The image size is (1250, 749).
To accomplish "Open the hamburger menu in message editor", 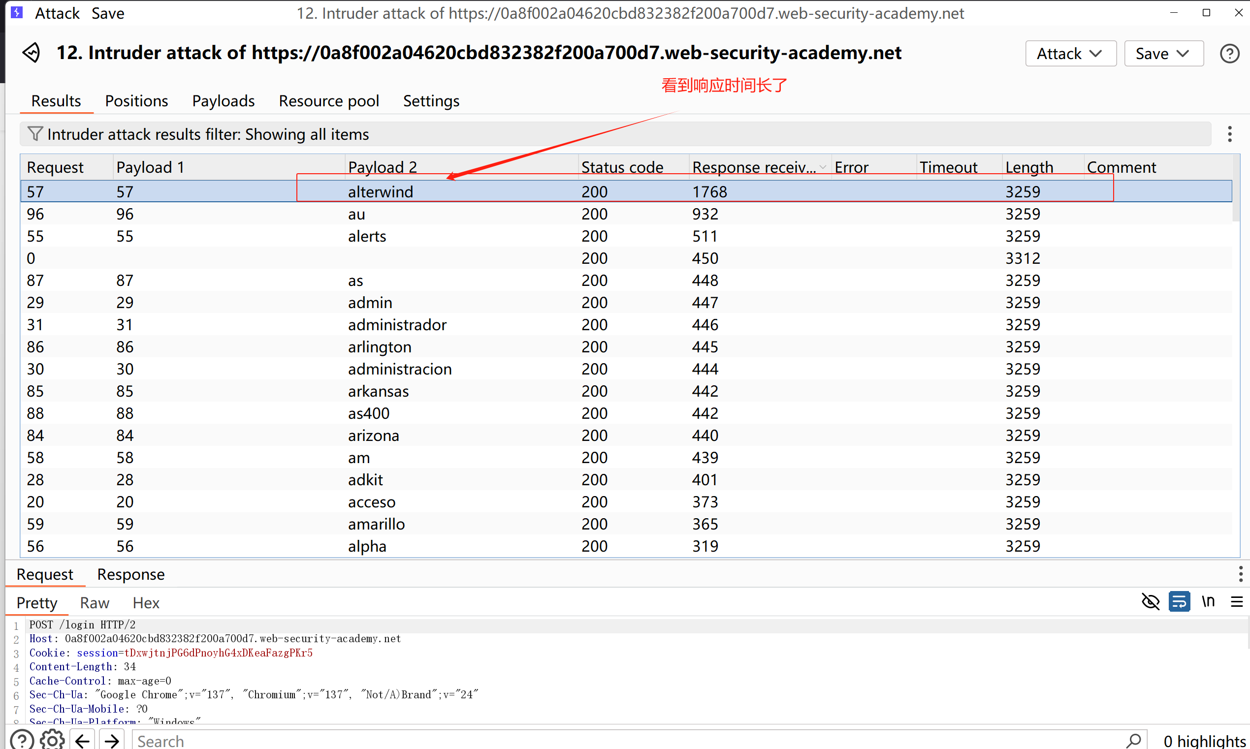I will pyautogui.click(x=1236, y=602).
